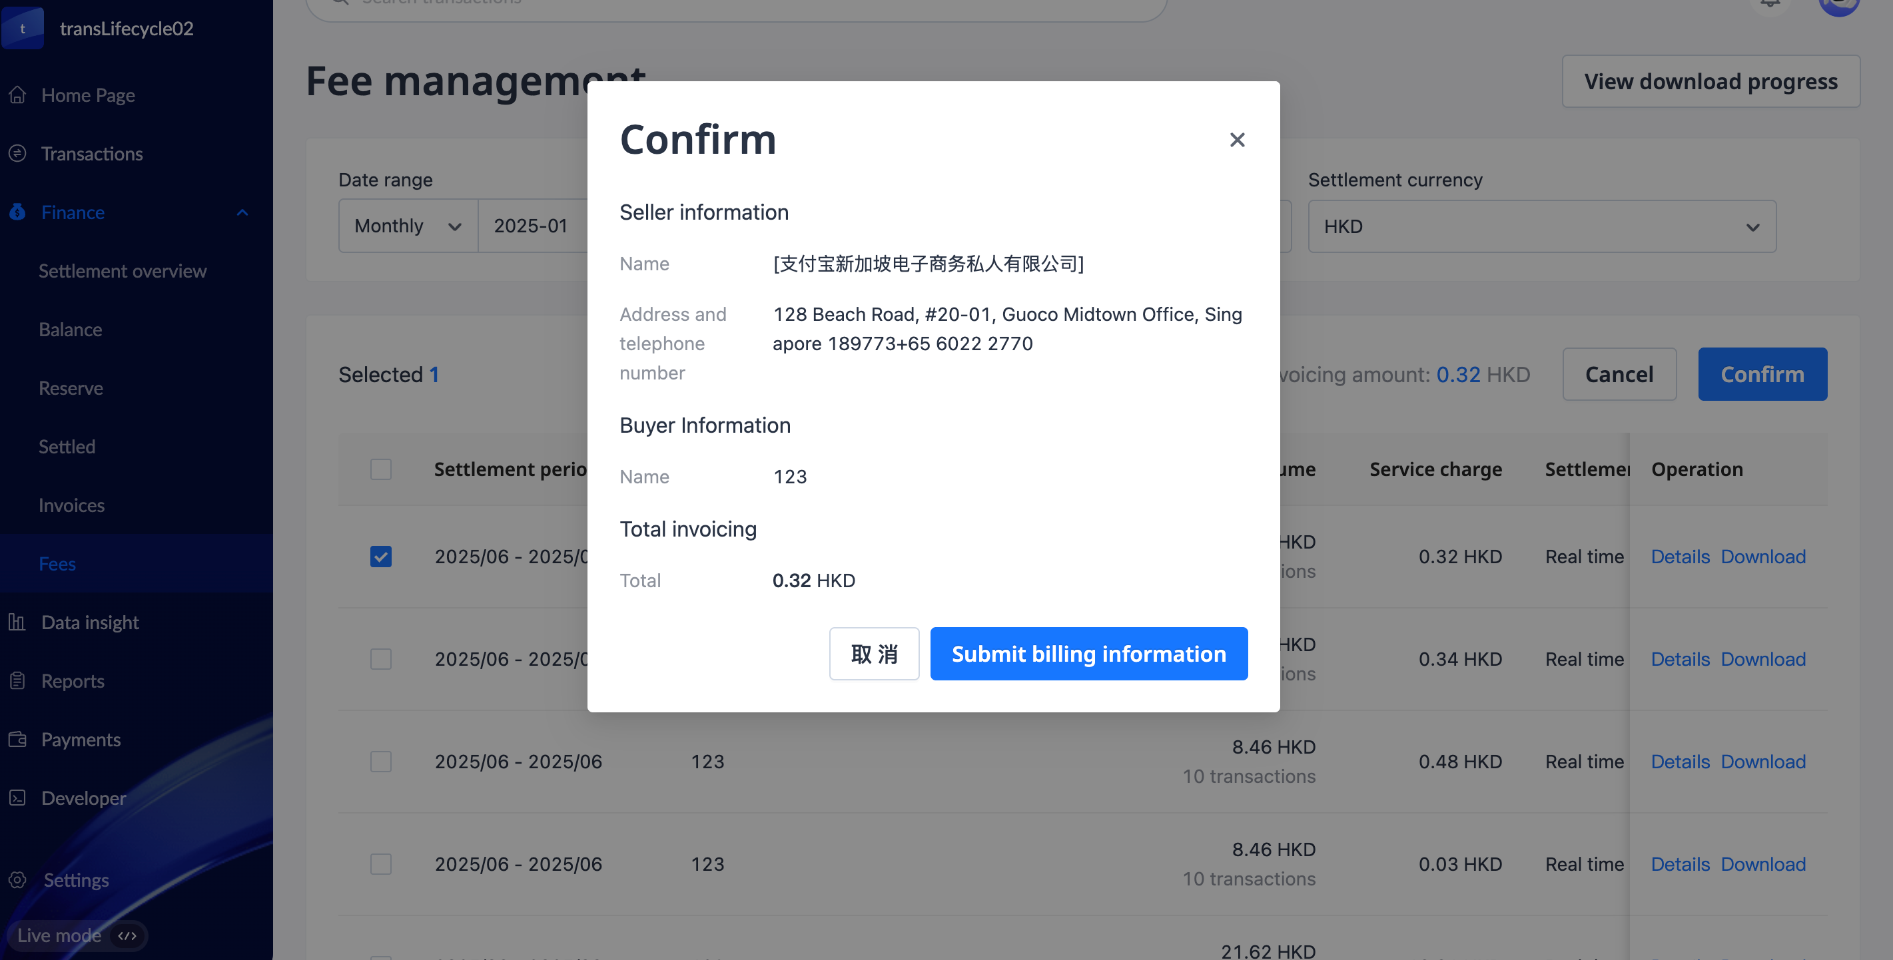
Task: Check the 0.48 HKD service charge row
Action: tap(380, 762)
